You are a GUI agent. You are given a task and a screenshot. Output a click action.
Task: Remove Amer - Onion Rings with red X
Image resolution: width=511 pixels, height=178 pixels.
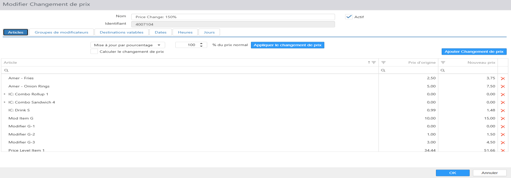(503, 86)
